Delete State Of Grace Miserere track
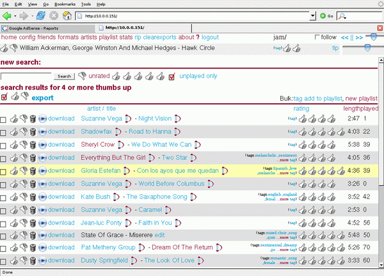The image size is (384, 276). click(33, 235)
